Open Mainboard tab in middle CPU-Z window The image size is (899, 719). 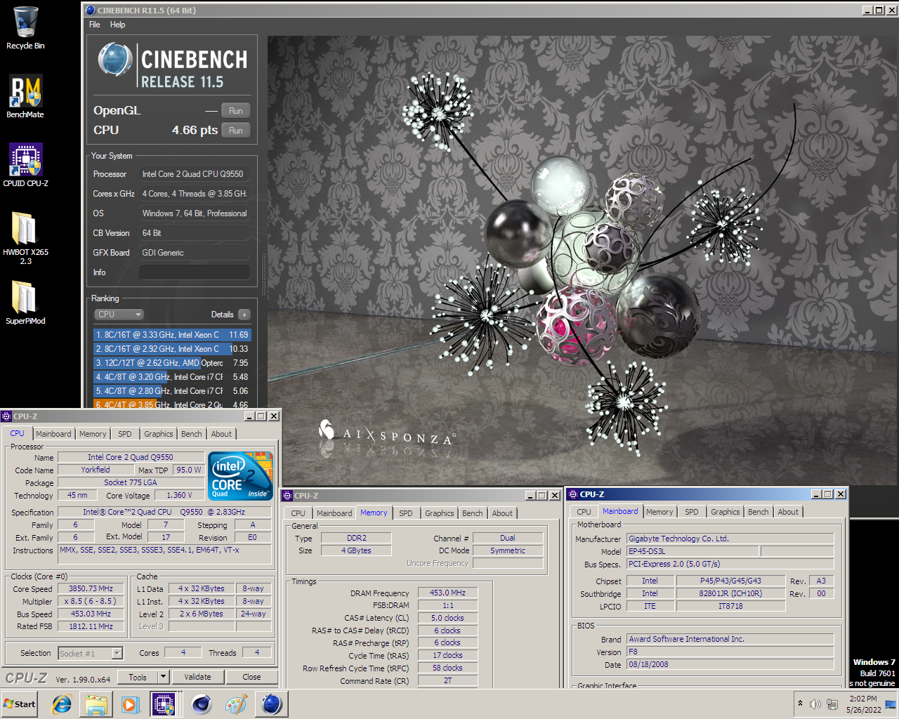(x=334, y=513)
